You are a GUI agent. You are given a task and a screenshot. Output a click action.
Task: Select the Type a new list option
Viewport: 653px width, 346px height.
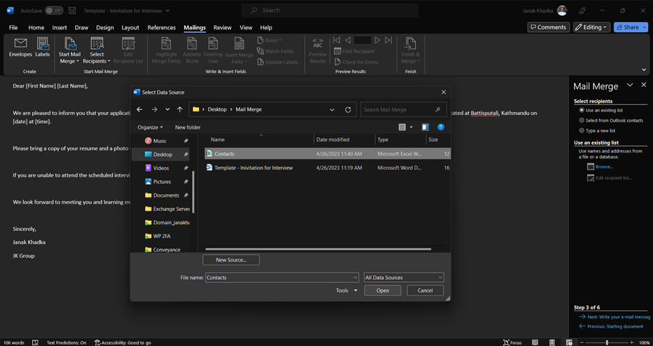pos(582,131)
